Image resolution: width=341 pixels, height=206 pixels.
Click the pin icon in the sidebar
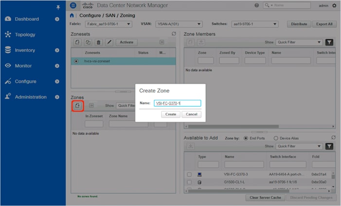pyautogui.click(x=58, y=8)
